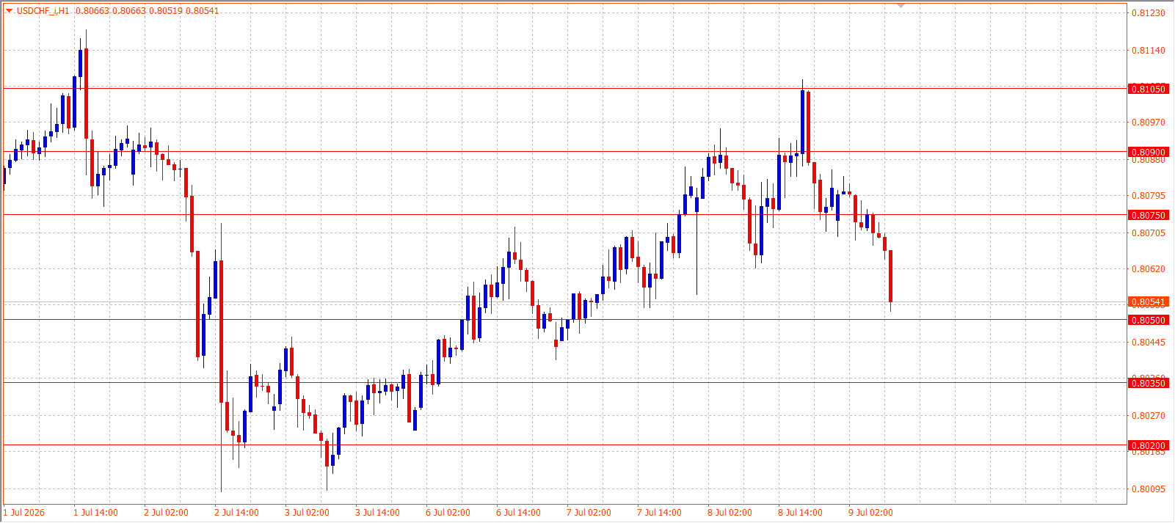Screen dimensions: 1175x523
Task: Click the chart shift marker at top edge
Action: (901, 6)
